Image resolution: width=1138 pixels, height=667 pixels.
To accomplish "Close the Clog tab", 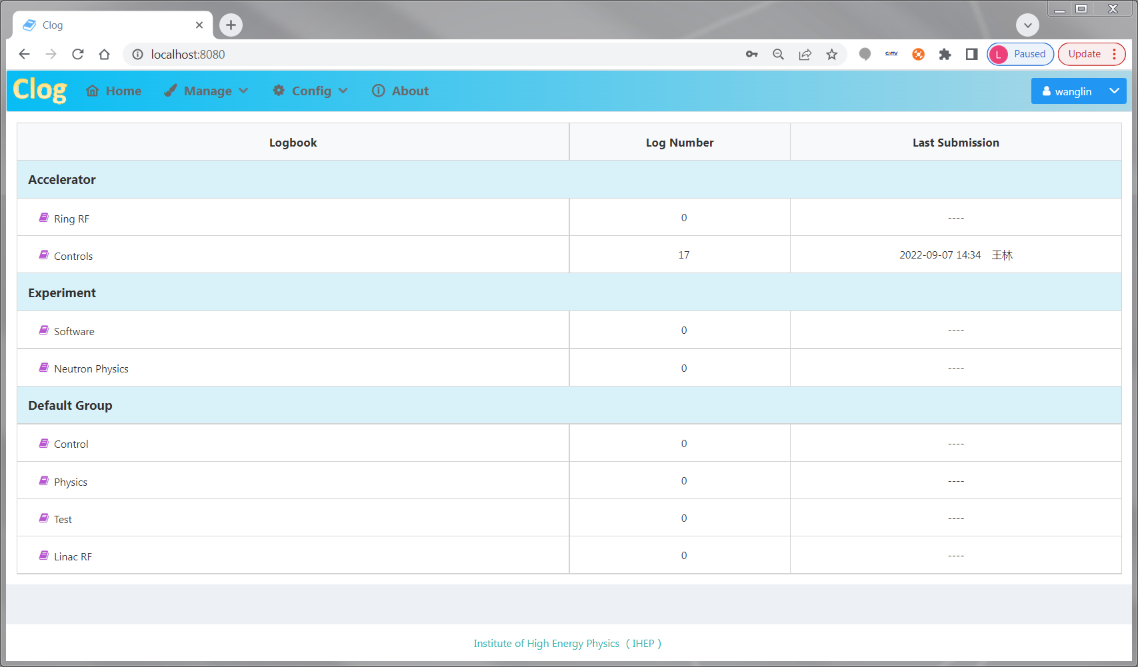I will pos(199,25).
